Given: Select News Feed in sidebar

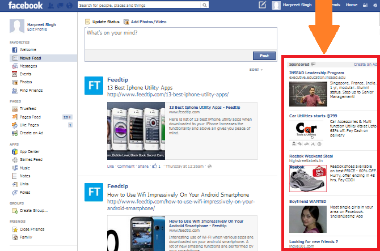Looking at the screenshot, I should [43, 58].
